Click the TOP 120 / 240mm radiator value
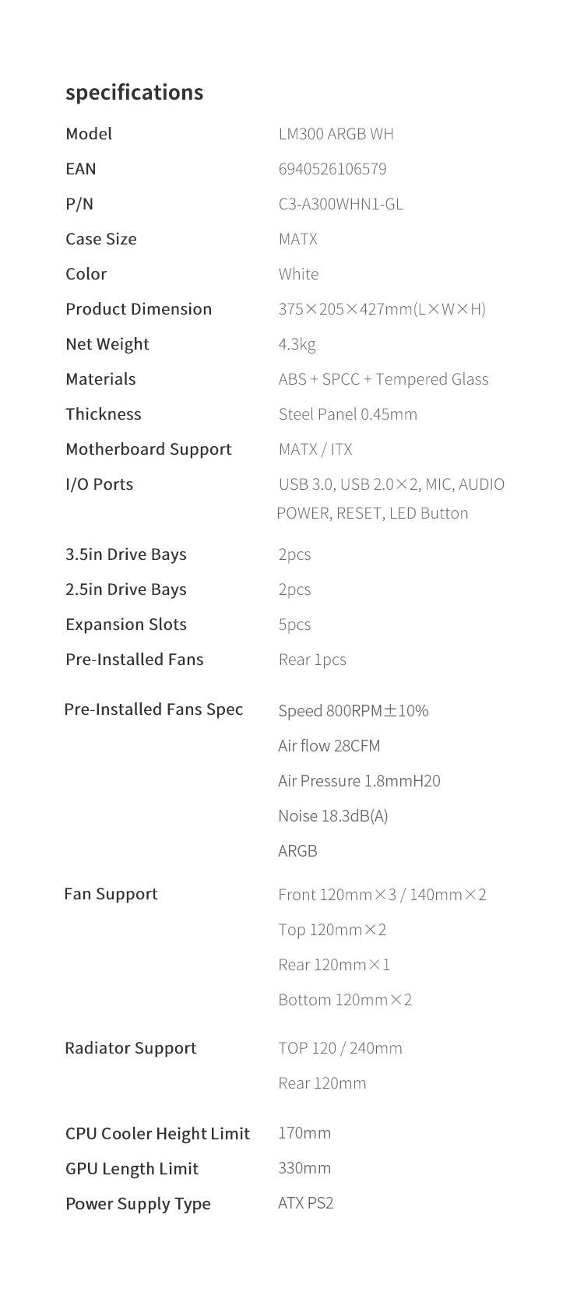The height and width of the screenshot is (1316, 584). click(x=339, y=1048)
